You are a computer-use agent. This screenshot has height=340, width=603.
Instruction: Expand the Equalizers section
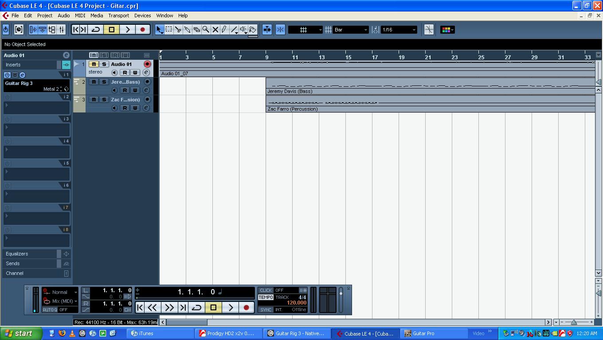37,254
